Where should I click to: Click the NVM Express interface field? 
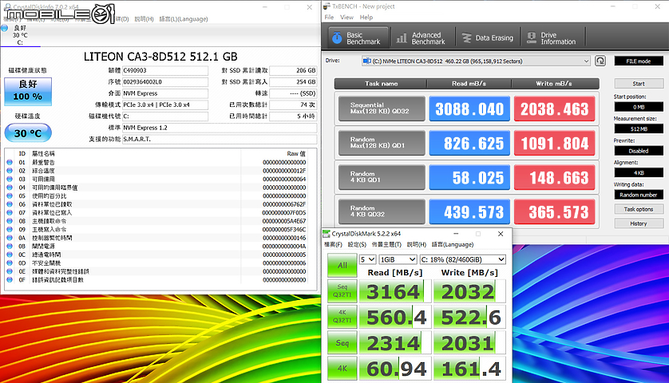click(165, 93)
